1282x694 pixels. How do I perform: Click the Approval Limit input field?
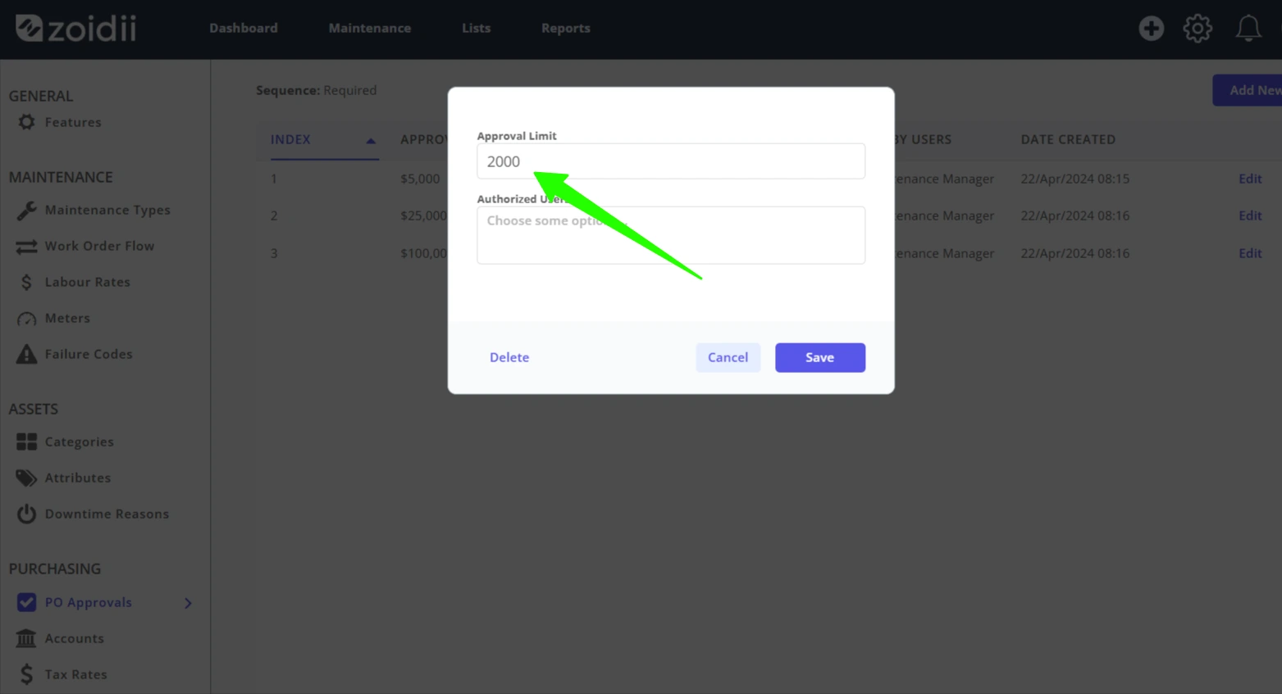671,161
